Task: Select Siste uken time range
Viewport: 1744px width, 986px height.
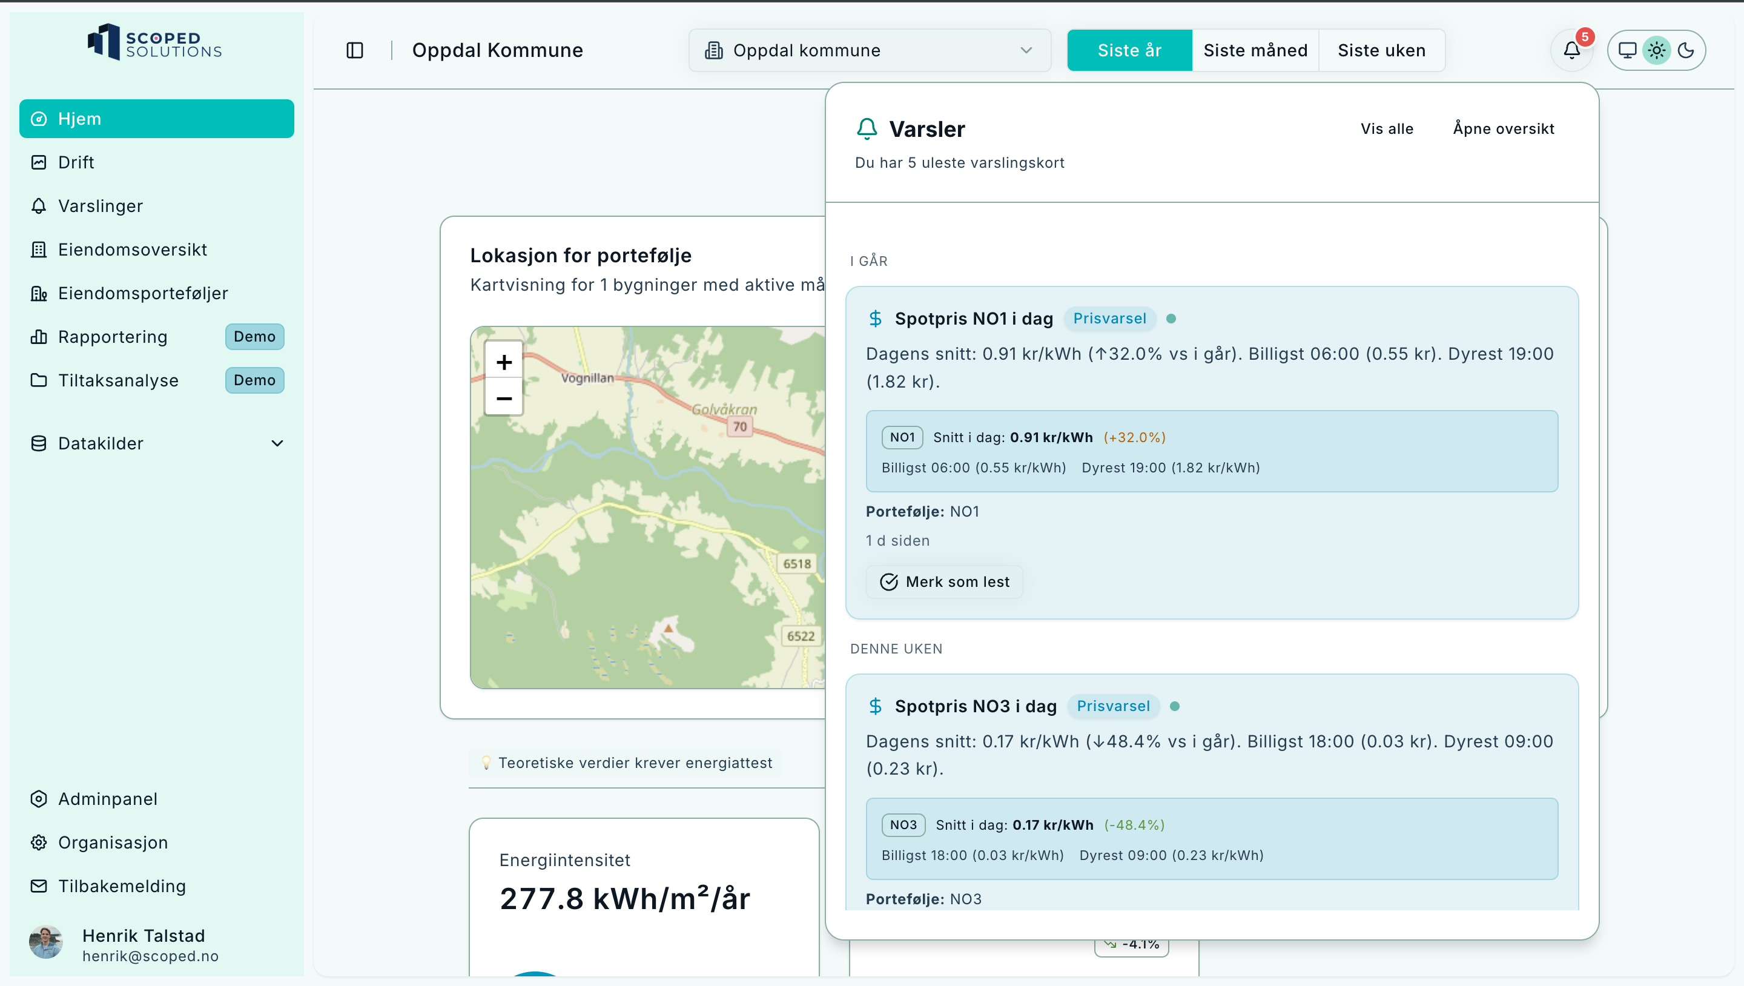Action: (x=1381, y=50)
